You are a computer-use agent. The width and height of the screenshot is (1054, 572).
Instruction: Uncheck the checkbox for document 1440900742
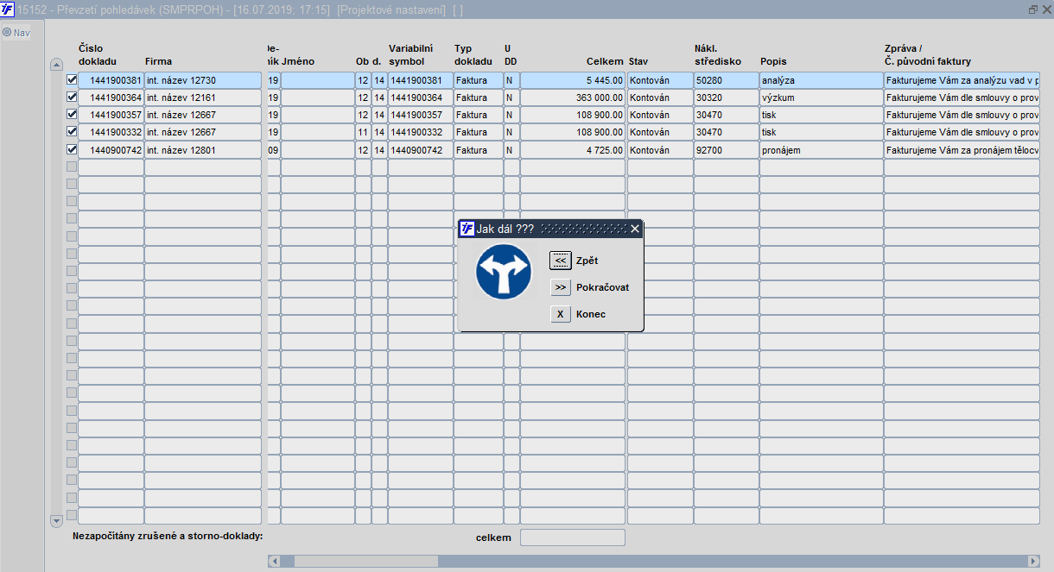click(x=72, y=149)
